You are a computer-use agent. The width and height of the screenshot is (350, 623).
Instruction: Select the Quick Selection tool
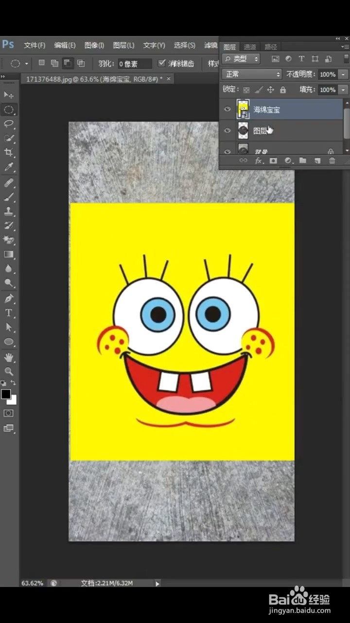click(9, 138)
